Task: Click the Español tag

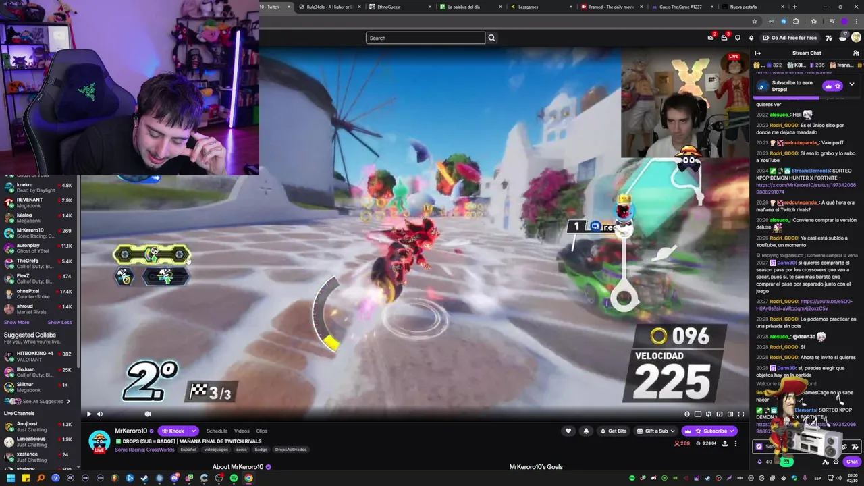Action: click(x=188, y=450)
